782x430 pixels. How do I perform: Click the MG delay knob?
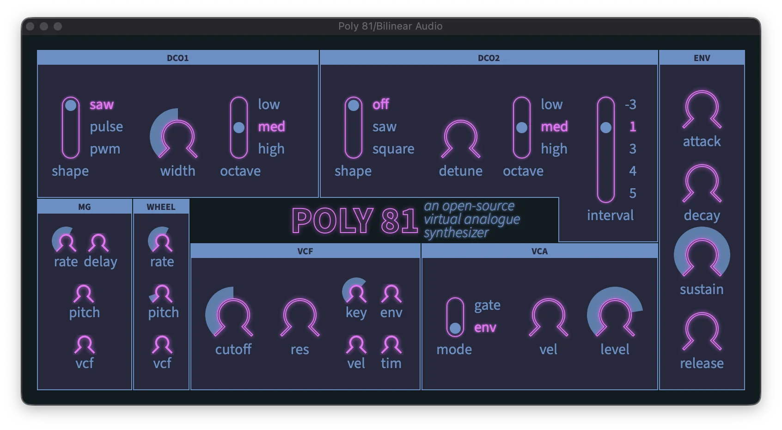[98, 242]
